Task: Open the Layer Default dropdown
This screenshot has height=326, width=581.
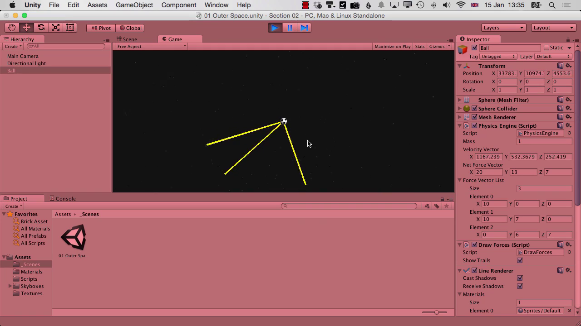Action: tap(553, 57)
